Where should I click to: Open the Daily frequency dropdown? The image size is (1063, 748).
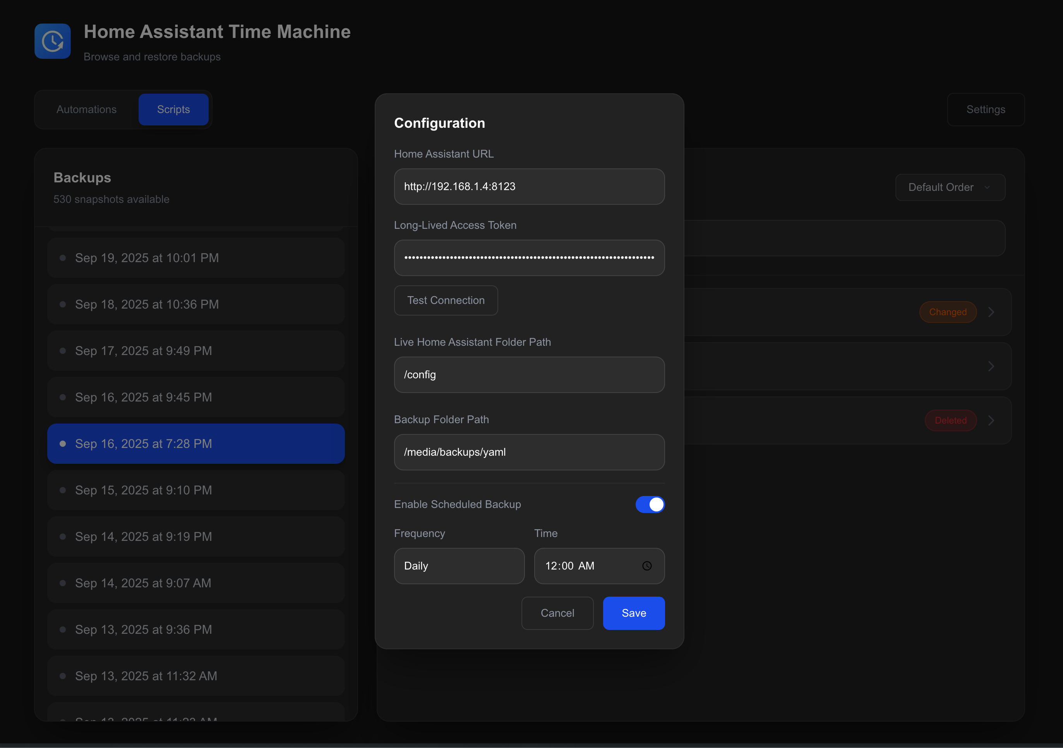click(x=459, y=566)
